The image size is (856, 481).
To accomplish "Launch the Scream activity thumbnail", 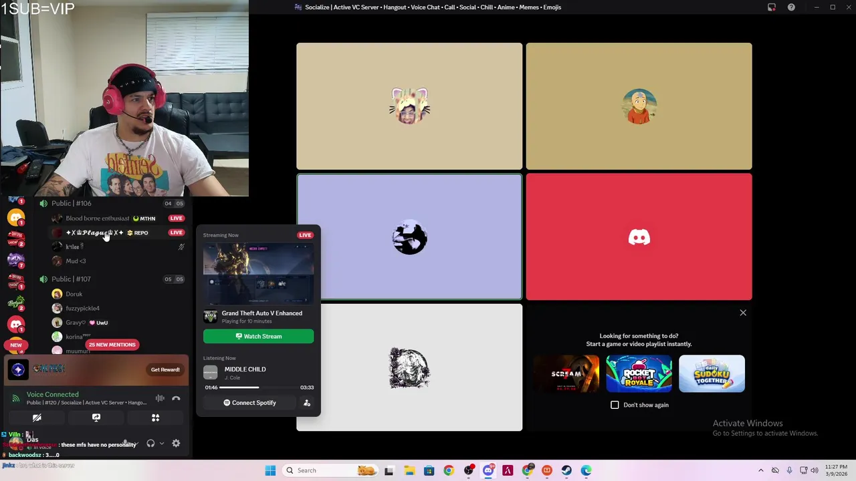I will click(566, 373).
